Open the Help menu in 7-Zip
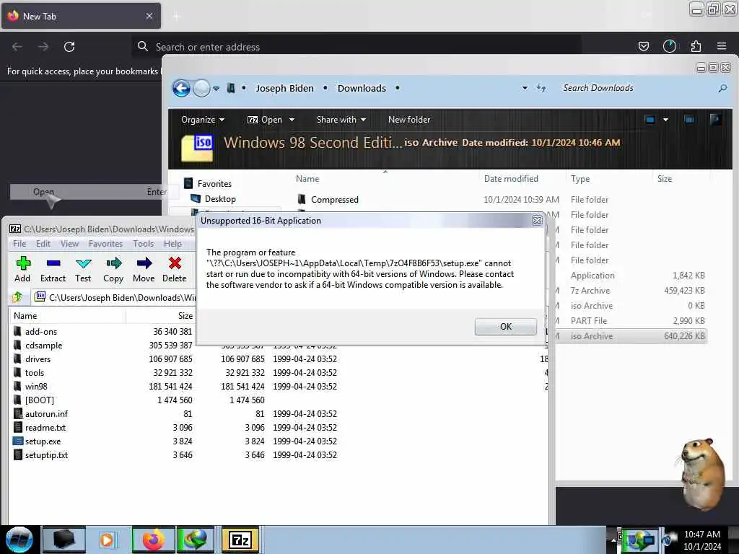This screenshot has height=554, width=739. point(172,244)
